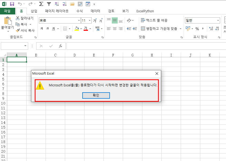Viewport: 226px width, 161px height.
Task: Customize the quick access toolbar
Action: click(94, 4)
